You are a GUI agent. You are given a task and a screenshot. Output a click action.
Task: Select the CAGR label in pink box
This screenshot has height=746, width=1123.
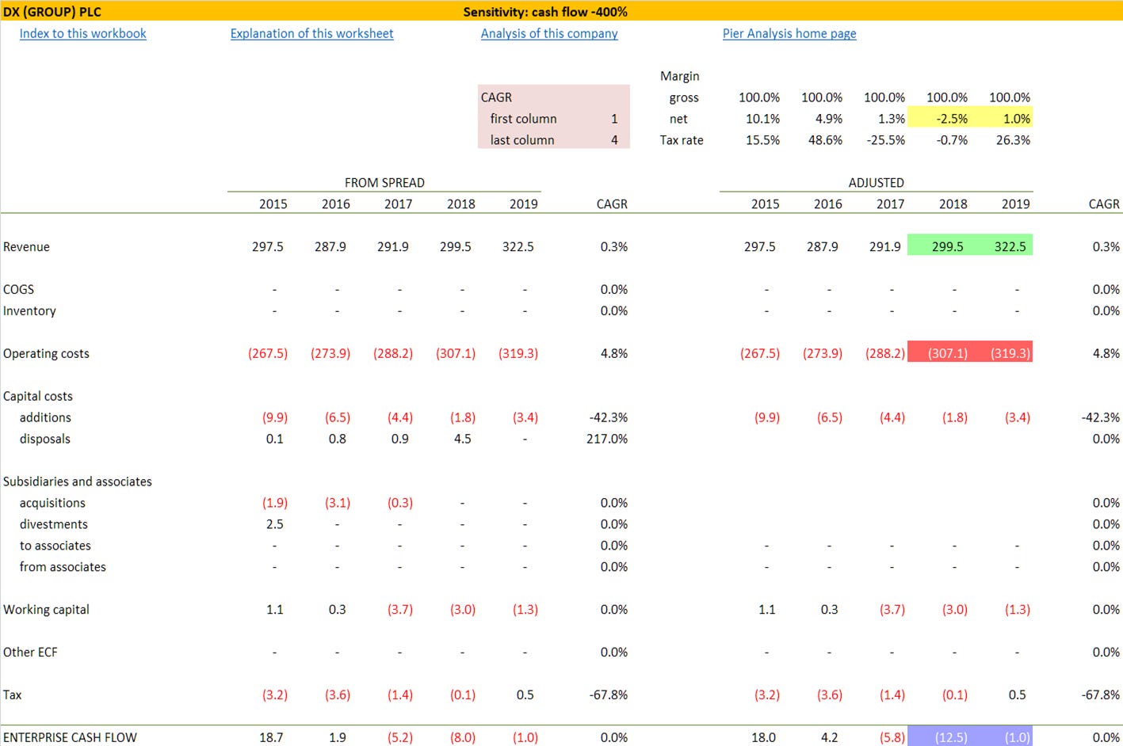point(496,97)
